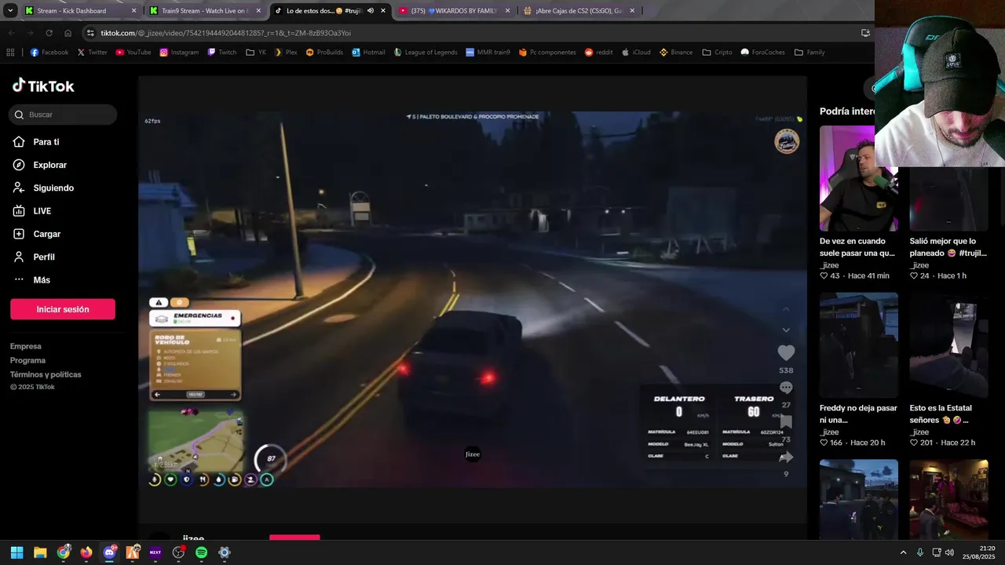1005x565 pixels.
Task: Open File Explorer from taskbar
Action: click(40, 552)
